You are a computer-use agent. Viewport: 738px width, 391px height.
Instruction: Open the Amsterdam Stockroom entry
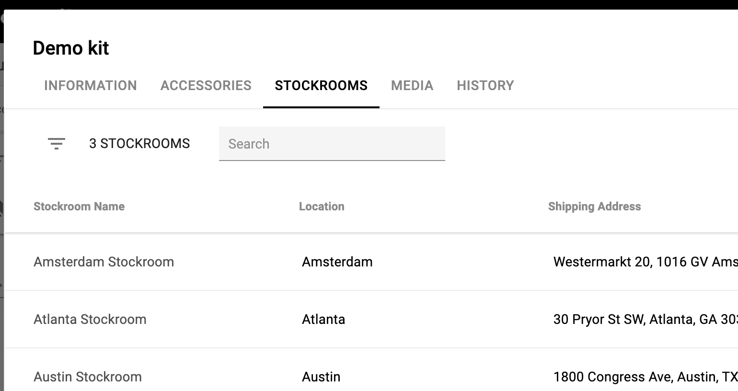(104, 262)
